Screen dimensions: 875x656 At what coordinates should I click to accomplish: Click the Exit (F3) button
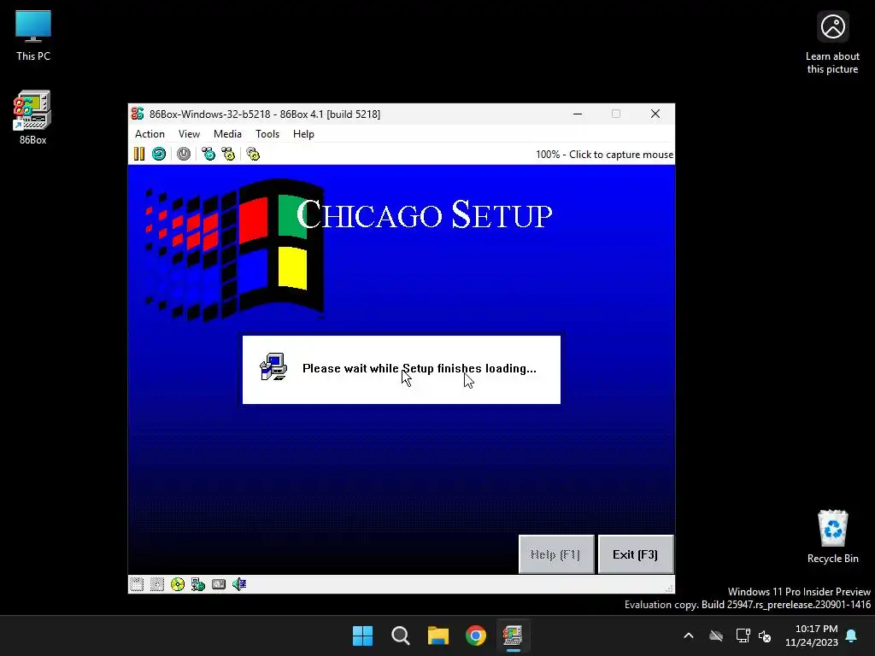636,554
